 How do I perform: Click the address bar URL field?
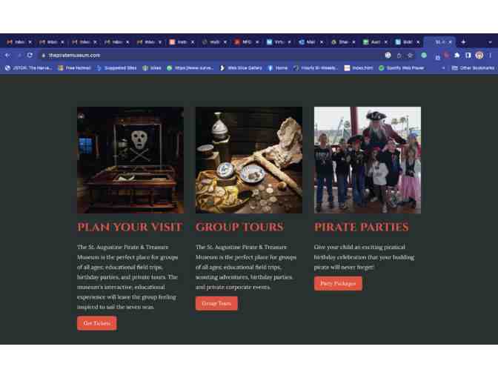213,56
